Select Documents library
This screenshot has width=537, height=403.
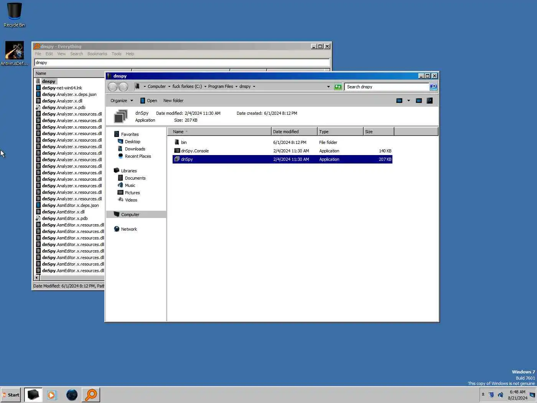[x=135, y=178]
